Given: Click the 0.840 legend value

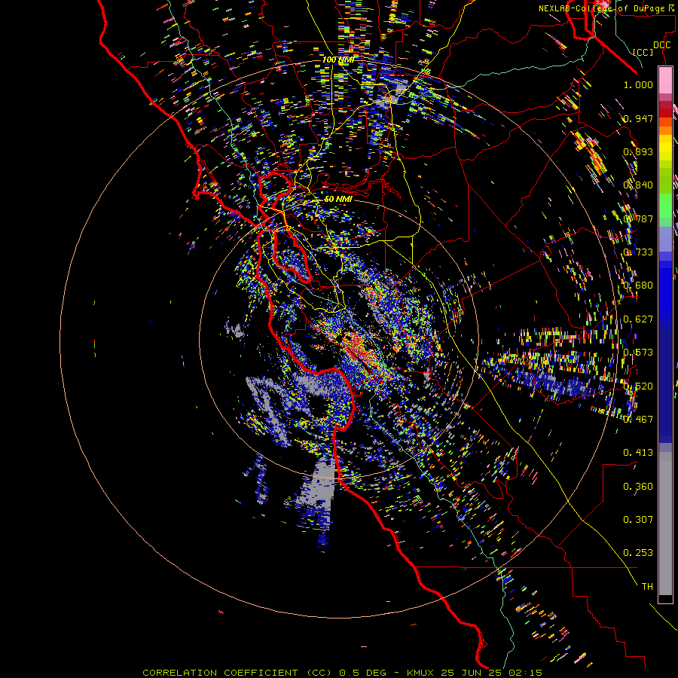Looking at the screenshot, I should click(638, 185).
